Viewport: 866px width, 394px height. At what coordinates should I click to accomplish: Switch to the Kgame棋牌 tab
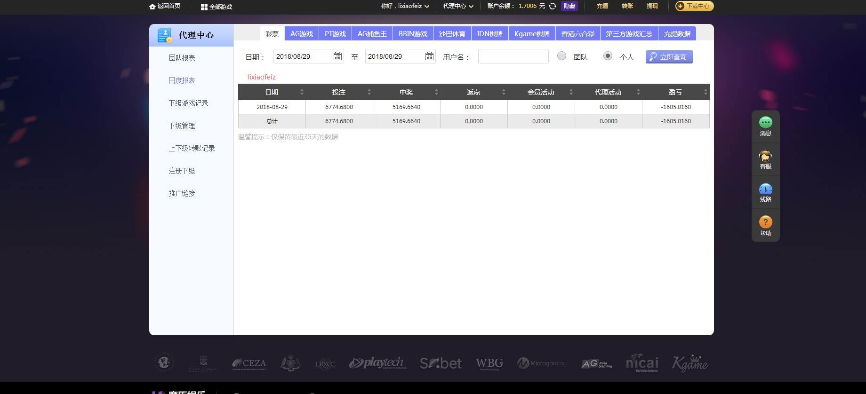532,34
